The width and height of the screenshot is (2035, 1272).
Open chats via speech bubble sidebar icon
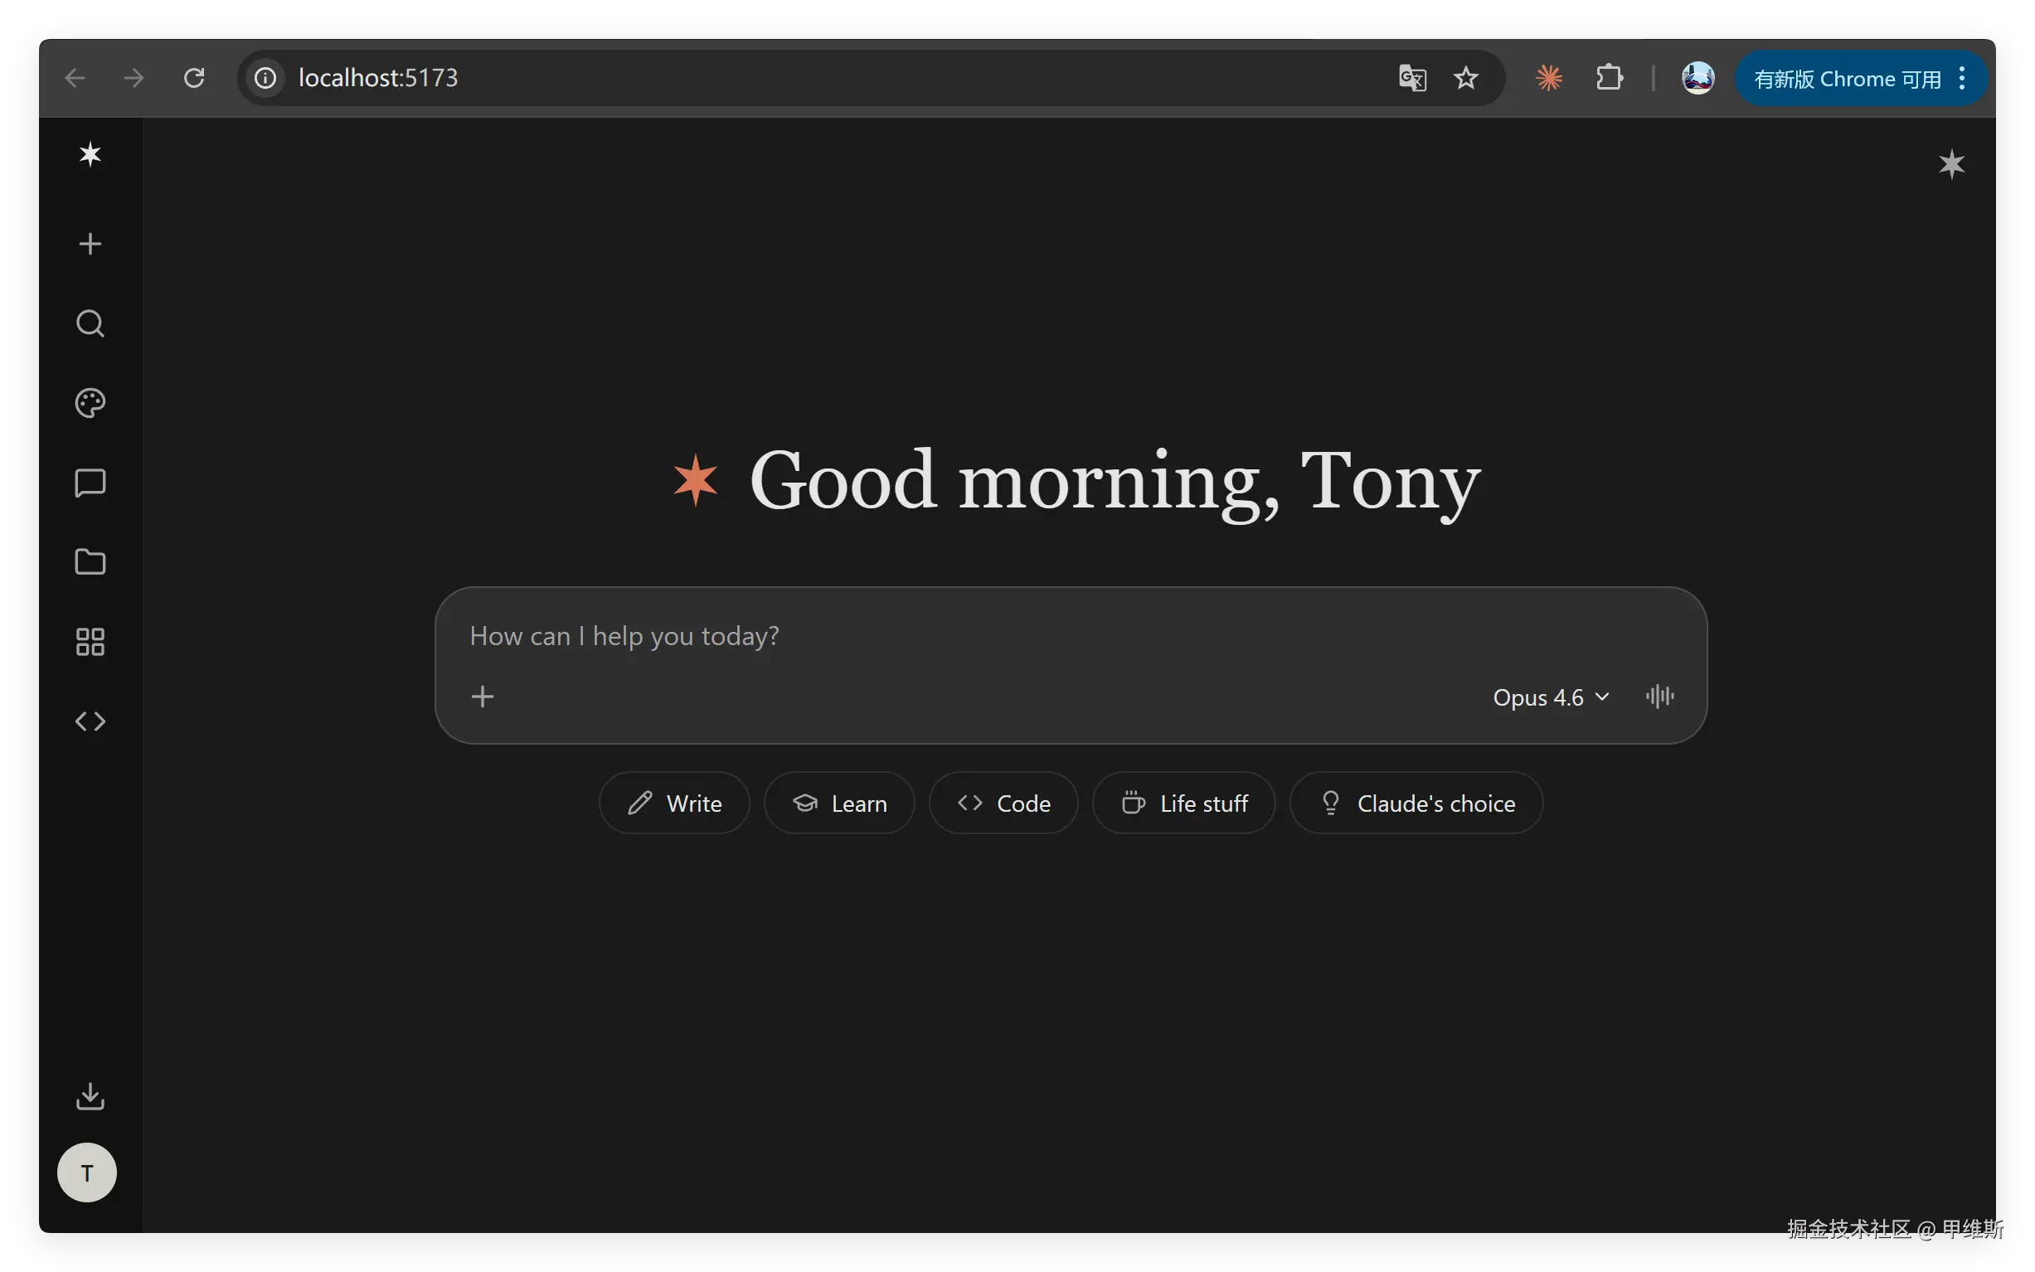point(90,483)
